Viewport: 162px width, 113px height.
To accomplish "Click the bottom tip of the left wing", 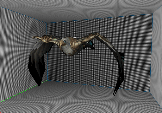I will click(x=39, y=85).
